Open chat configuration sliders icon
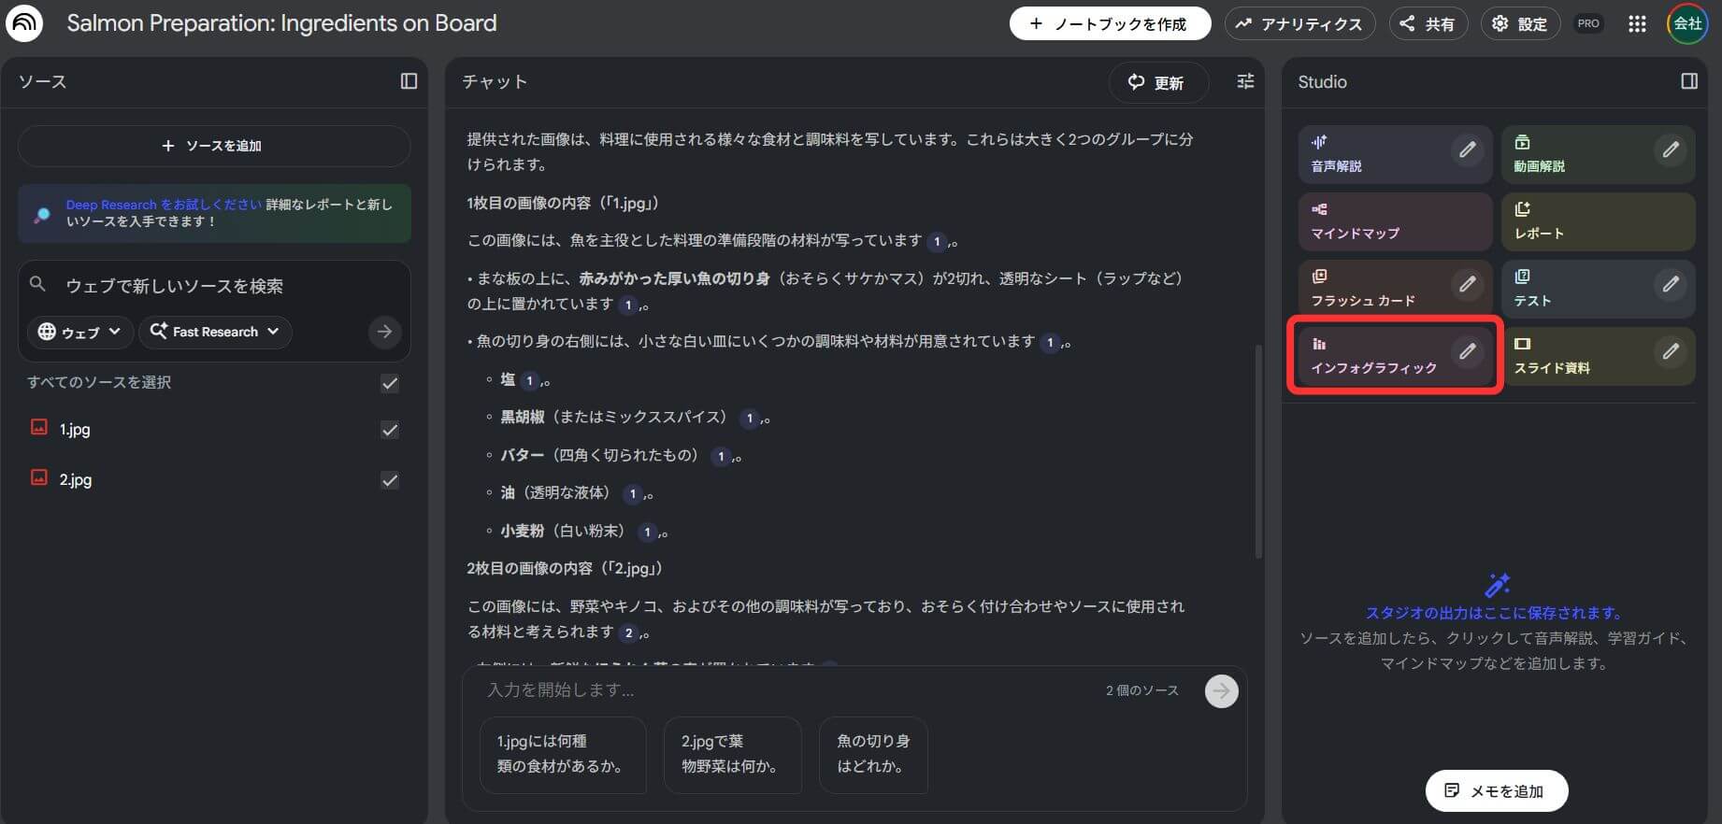This screenshot has width=1722, height=824. click(1245, 81)
